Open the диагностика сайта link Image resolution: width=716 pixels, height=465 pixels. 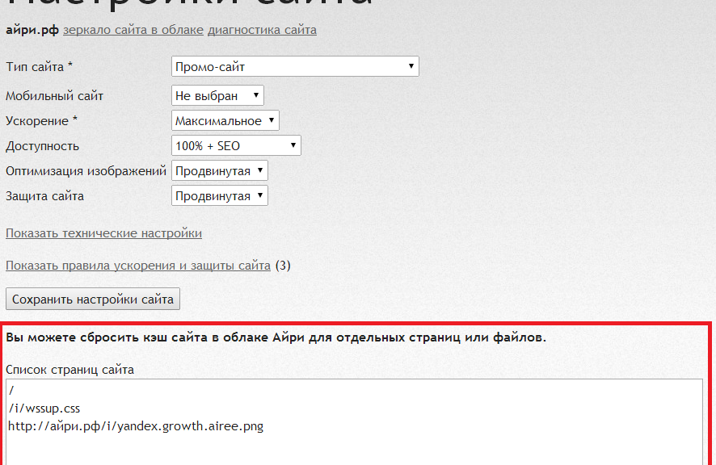pos(262,30)
